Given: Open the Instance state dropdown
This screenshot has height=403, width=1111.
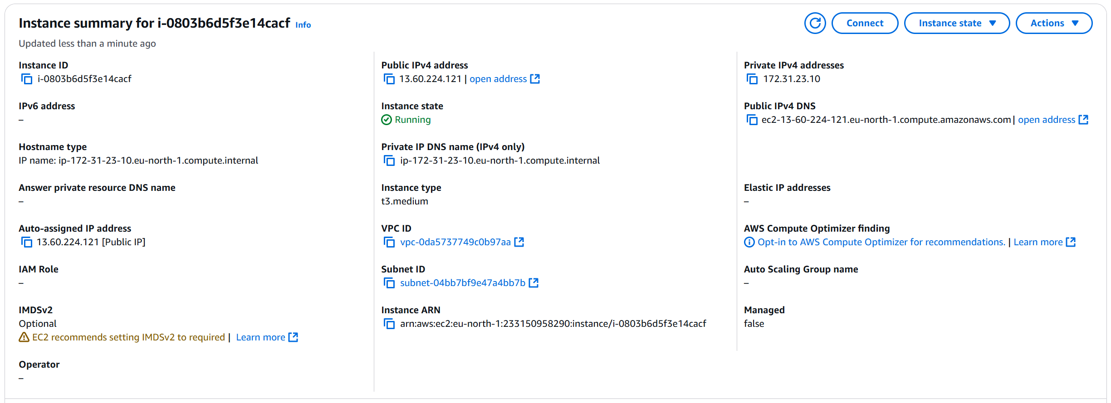Looking at the screenshot, I should (x=957, y=23).
